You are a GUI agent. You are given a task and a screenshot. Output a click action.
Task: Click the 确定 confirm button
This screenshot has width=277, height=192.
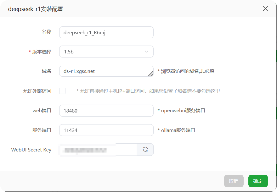[258, 181]
